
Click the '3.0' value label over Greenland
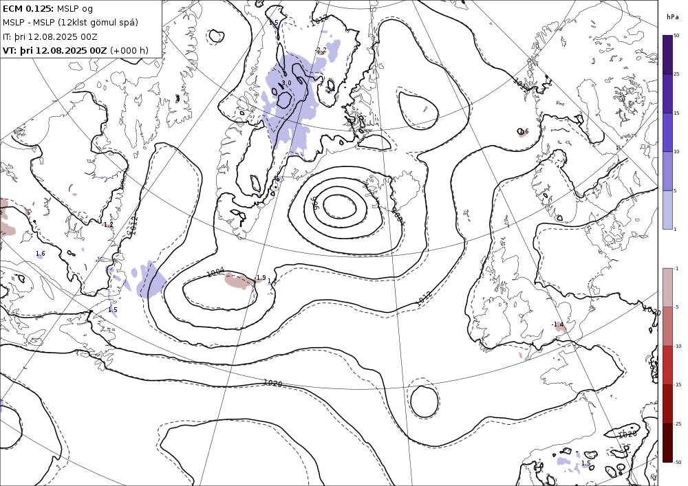tap(286, 82)
